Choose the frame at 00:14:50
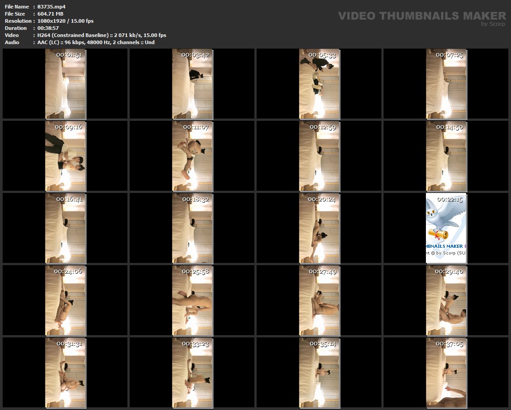 (x=446, y=156)
